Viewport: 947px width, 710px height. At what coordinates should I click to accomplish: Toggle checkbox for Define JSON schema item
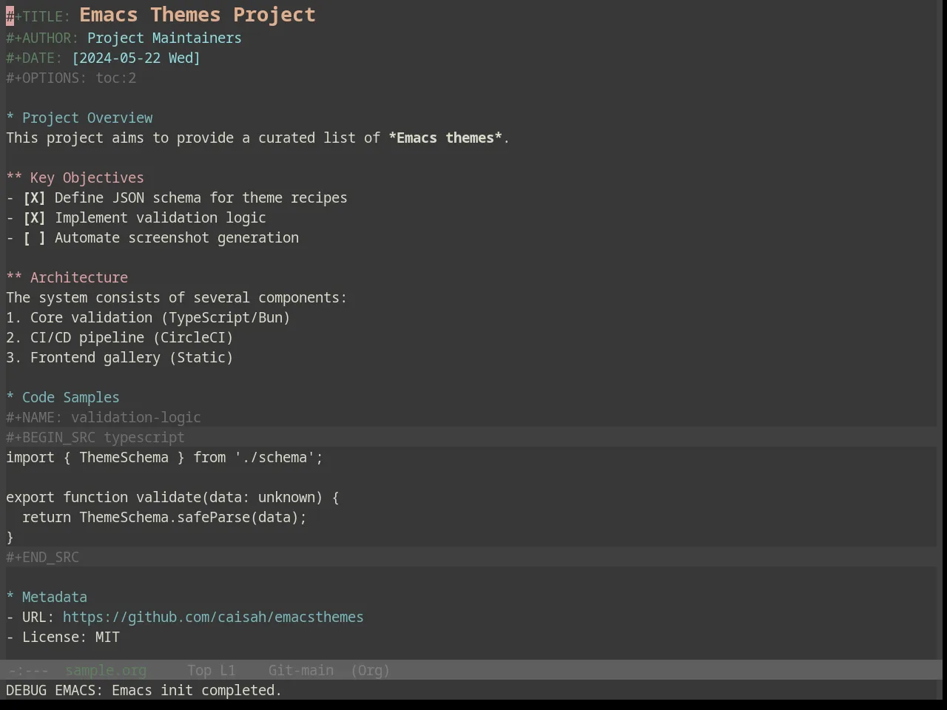34,198
